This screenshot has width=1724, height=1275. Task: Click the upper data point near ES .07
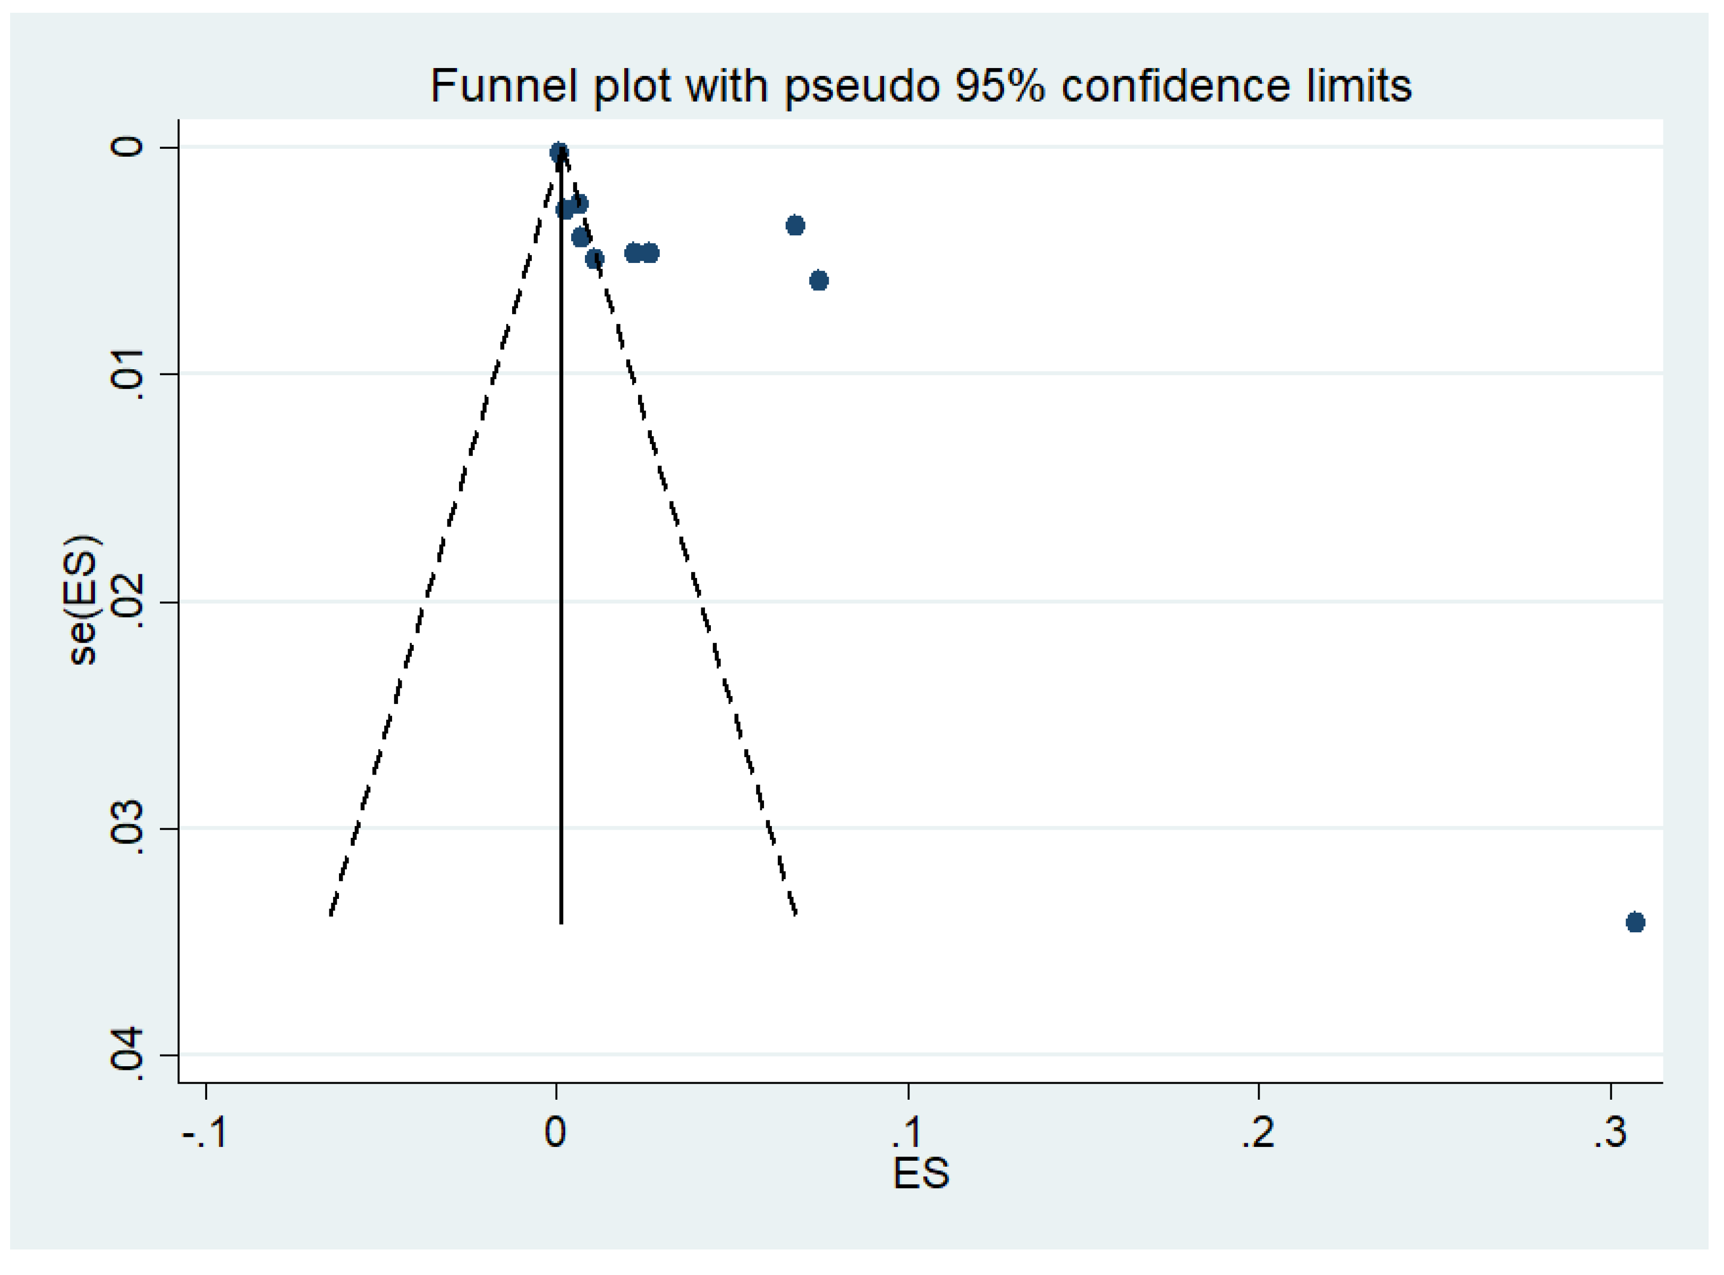tap(795, 225)
